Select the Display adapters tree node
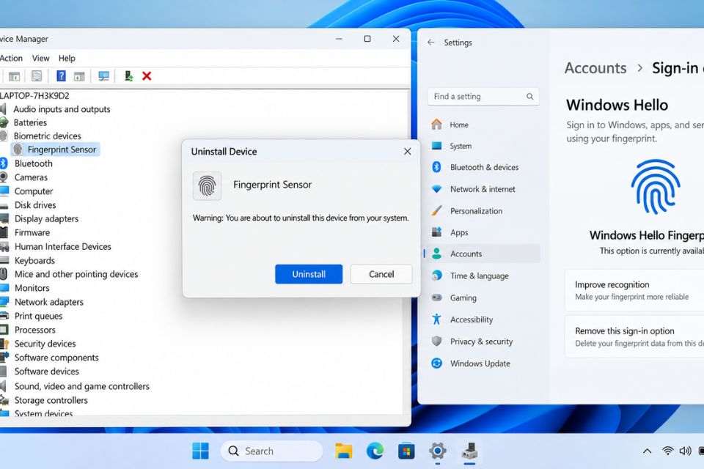 pos(46,218)
